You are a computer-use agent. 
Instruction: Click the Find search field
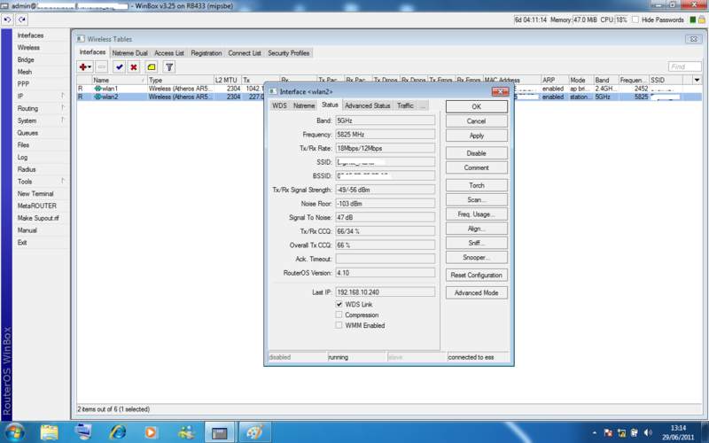click(x=684, y=66)
